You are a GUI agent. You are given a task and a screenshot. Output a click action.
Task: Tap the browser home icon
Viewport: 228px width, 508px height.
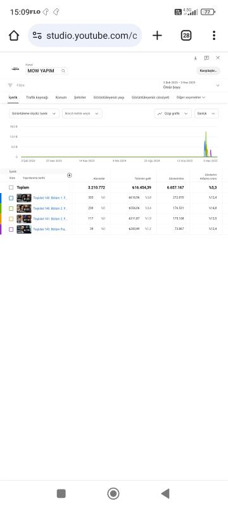[14, 36]
